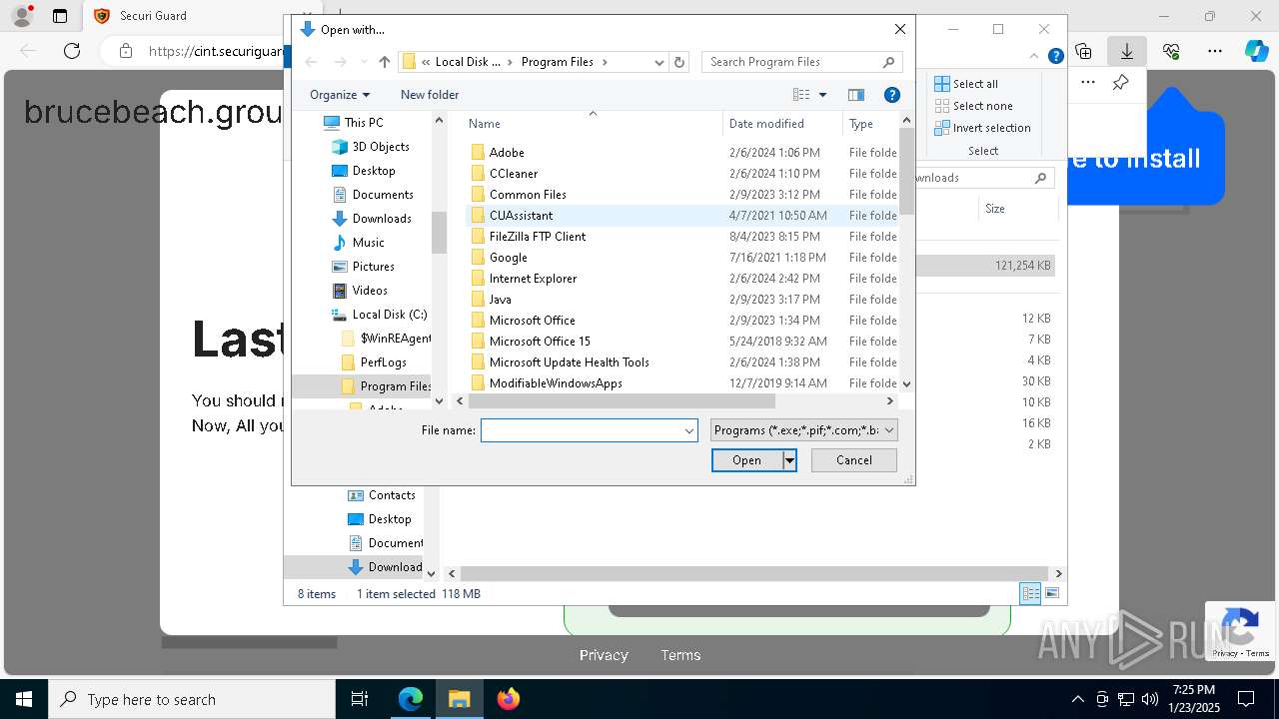Switch Explorer to large icons view
1279x719 pixels.
click(1051, 593)
